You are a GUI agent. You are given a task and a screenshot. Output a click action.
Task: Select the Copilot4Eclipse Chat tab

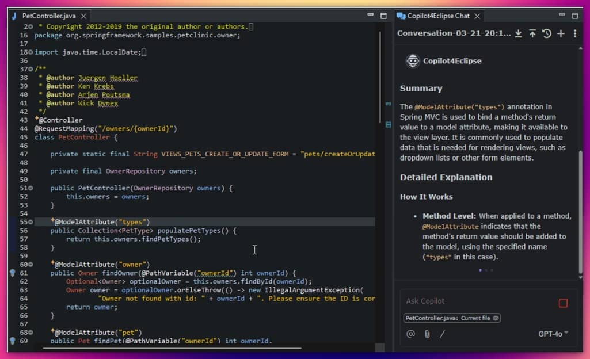click(x=437, y=16)
